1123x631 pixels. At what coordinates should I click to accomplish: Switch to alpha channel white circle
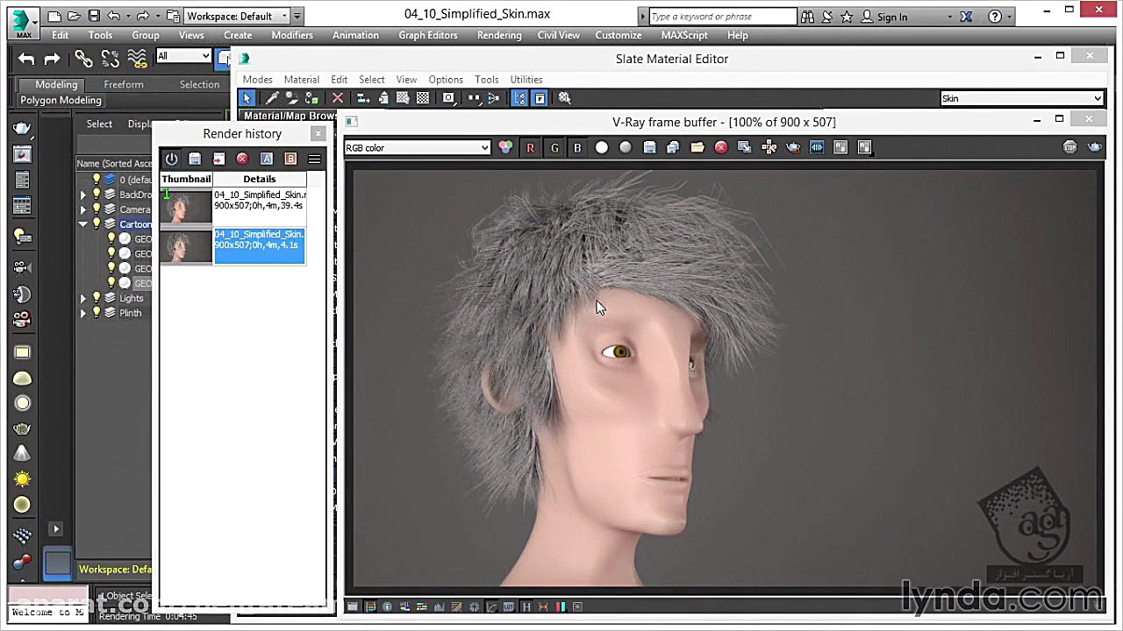[602, 147]
